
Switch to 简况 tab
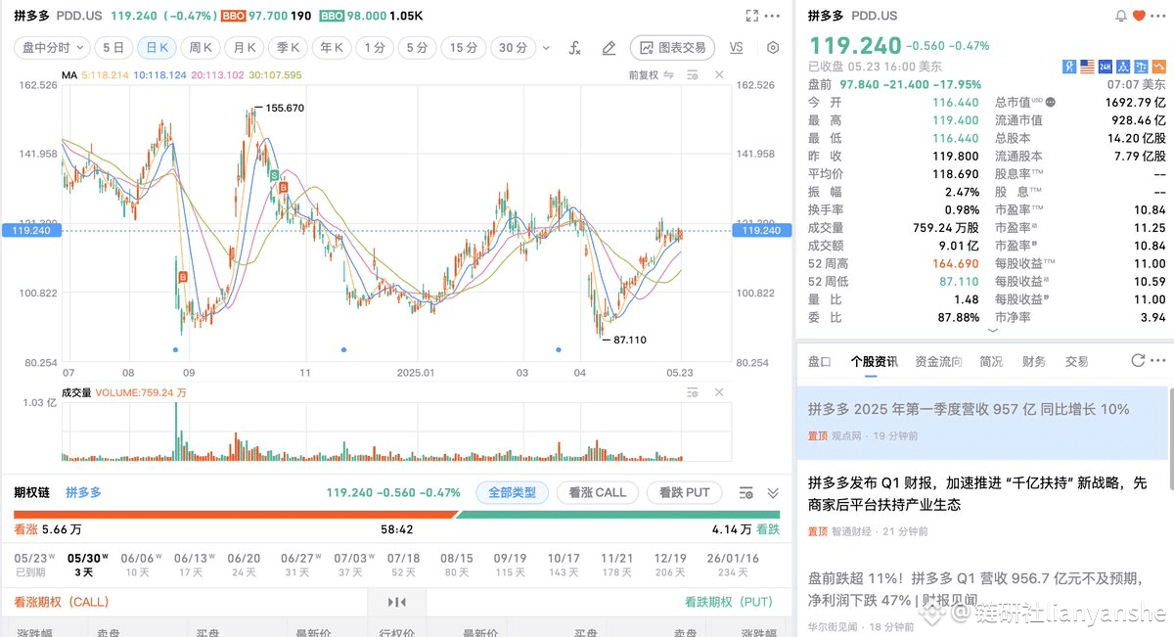[991, 361]
